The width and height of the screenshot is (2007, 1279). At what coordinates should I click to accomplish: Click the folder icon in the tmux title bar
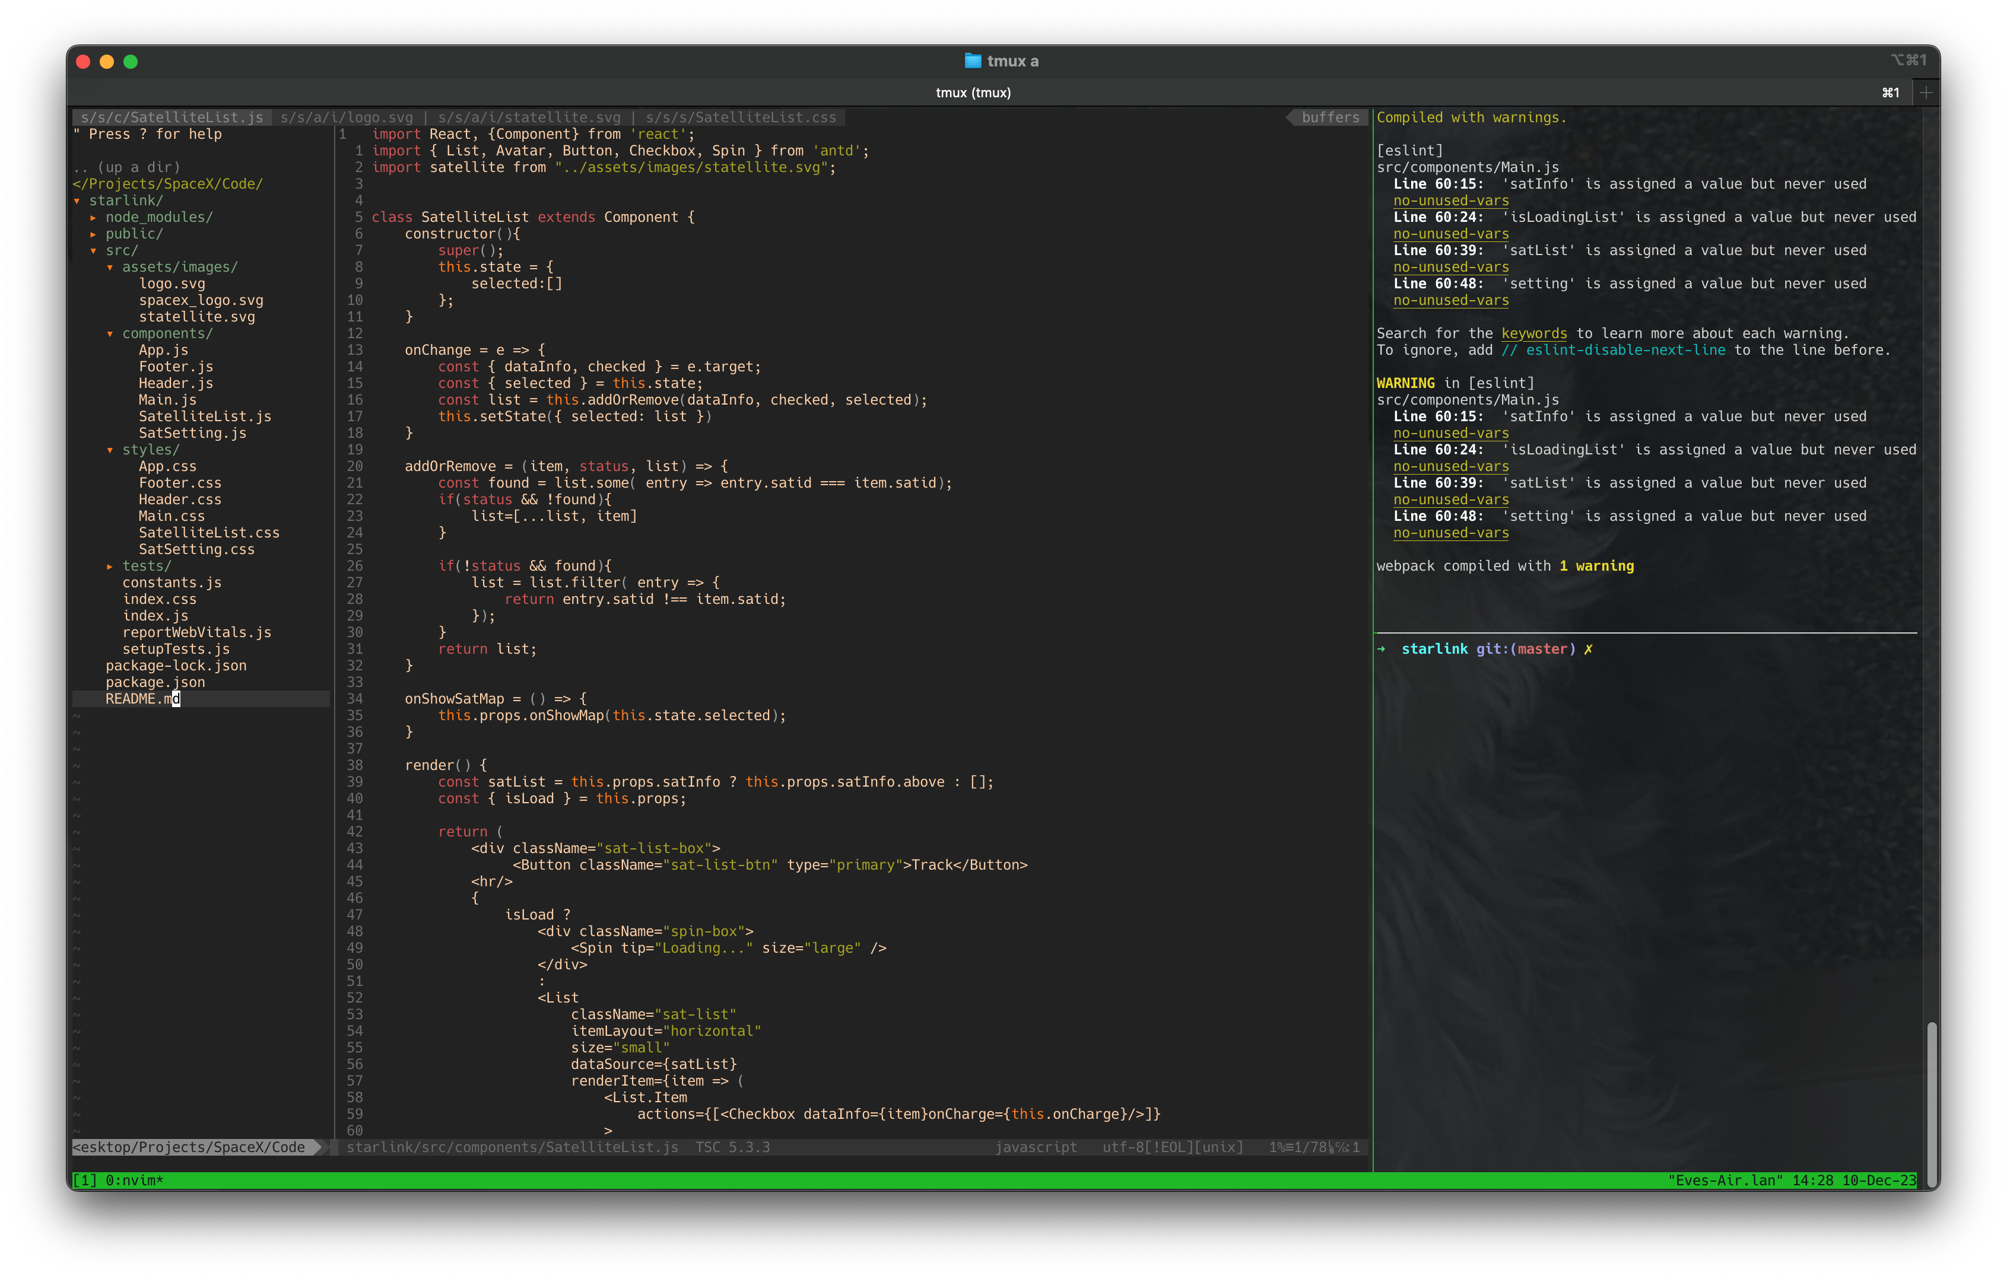point(972,60)
